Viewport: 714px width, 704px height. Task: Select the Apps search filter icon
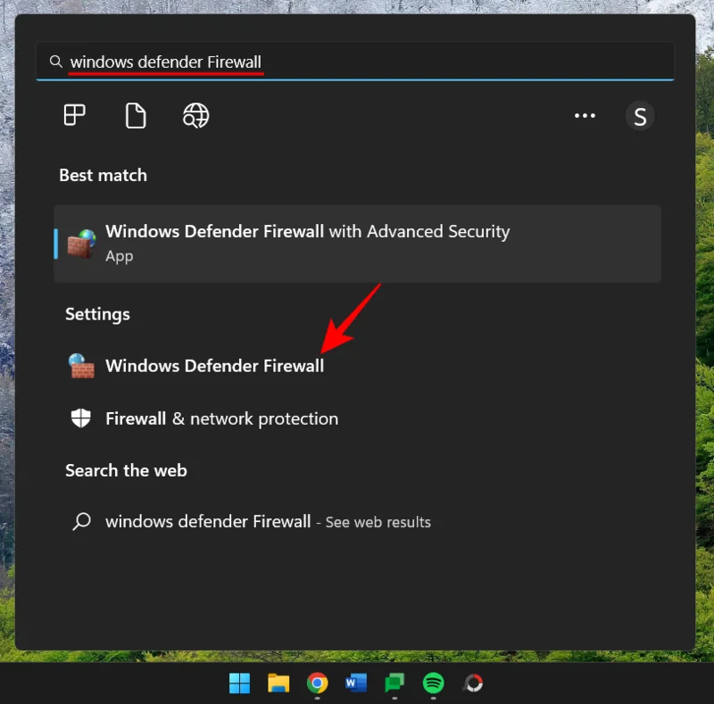[x=75, y=115]
